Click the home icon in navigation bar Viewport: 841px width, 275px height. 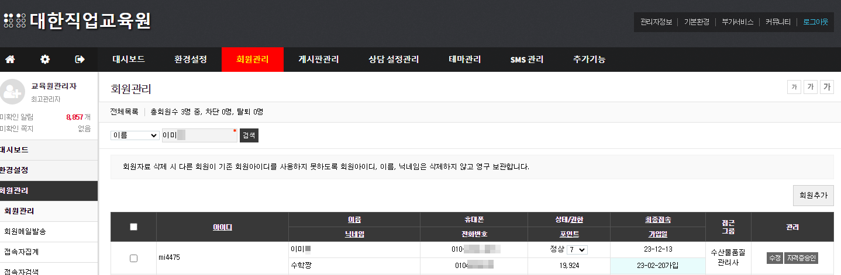pos(10,60)
